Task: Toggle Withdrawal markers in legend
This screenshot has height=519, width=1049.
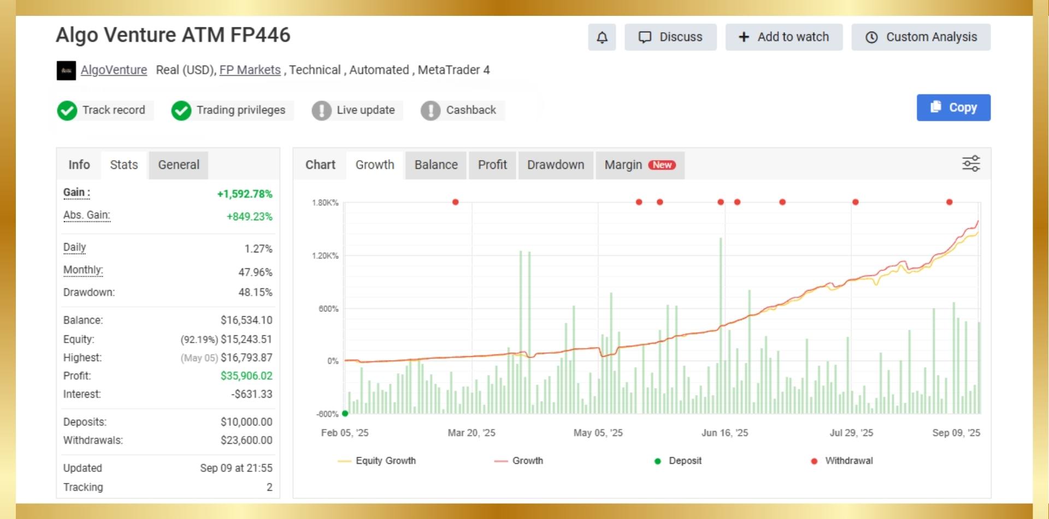Action: click(x=842, y=461)
